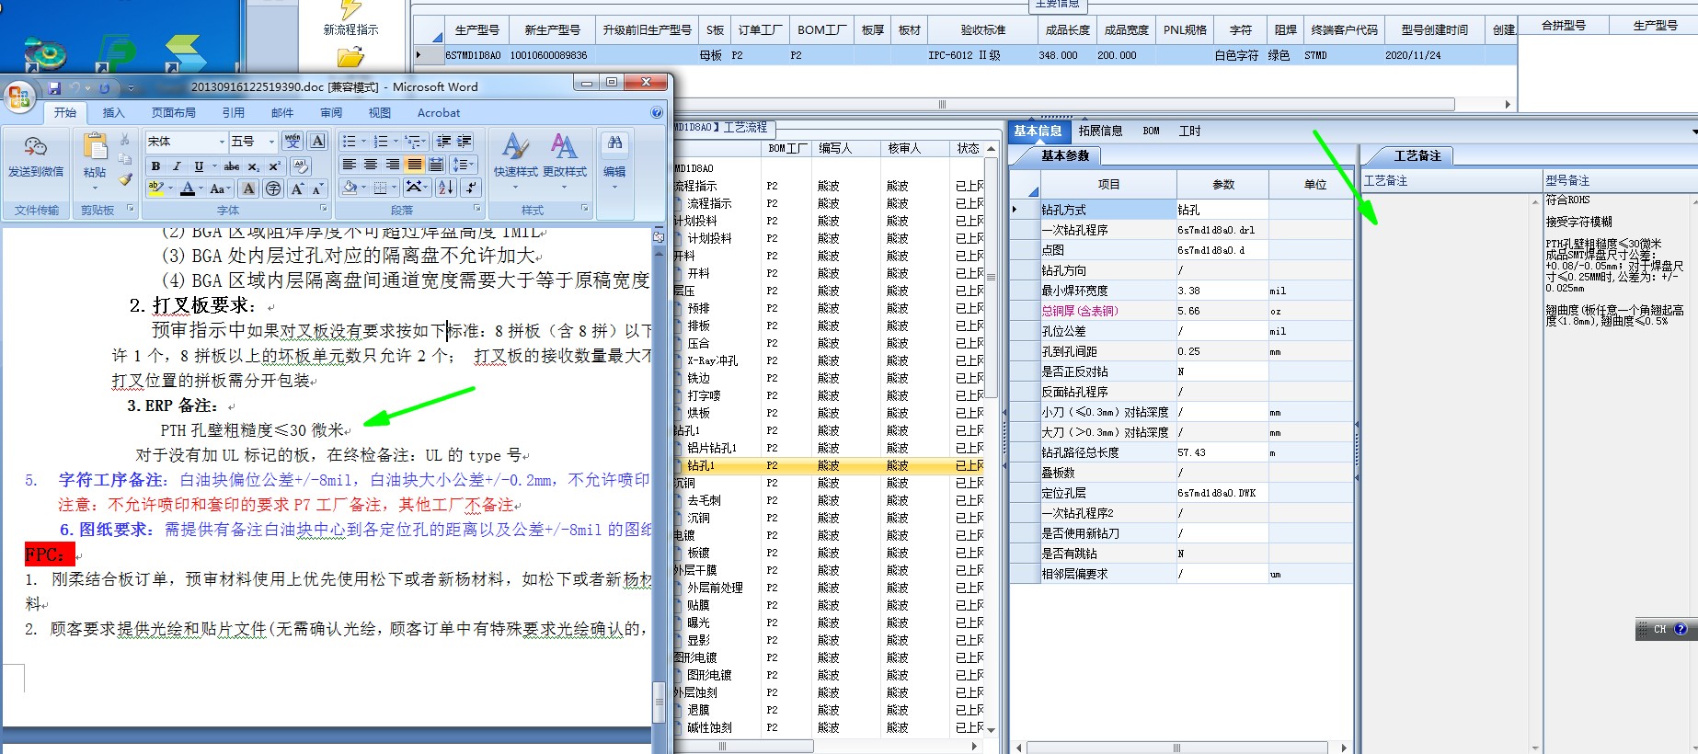Click the Clear Formatting eraser icon
This screenshot has width=1698, height=754.
coord(300,166)
